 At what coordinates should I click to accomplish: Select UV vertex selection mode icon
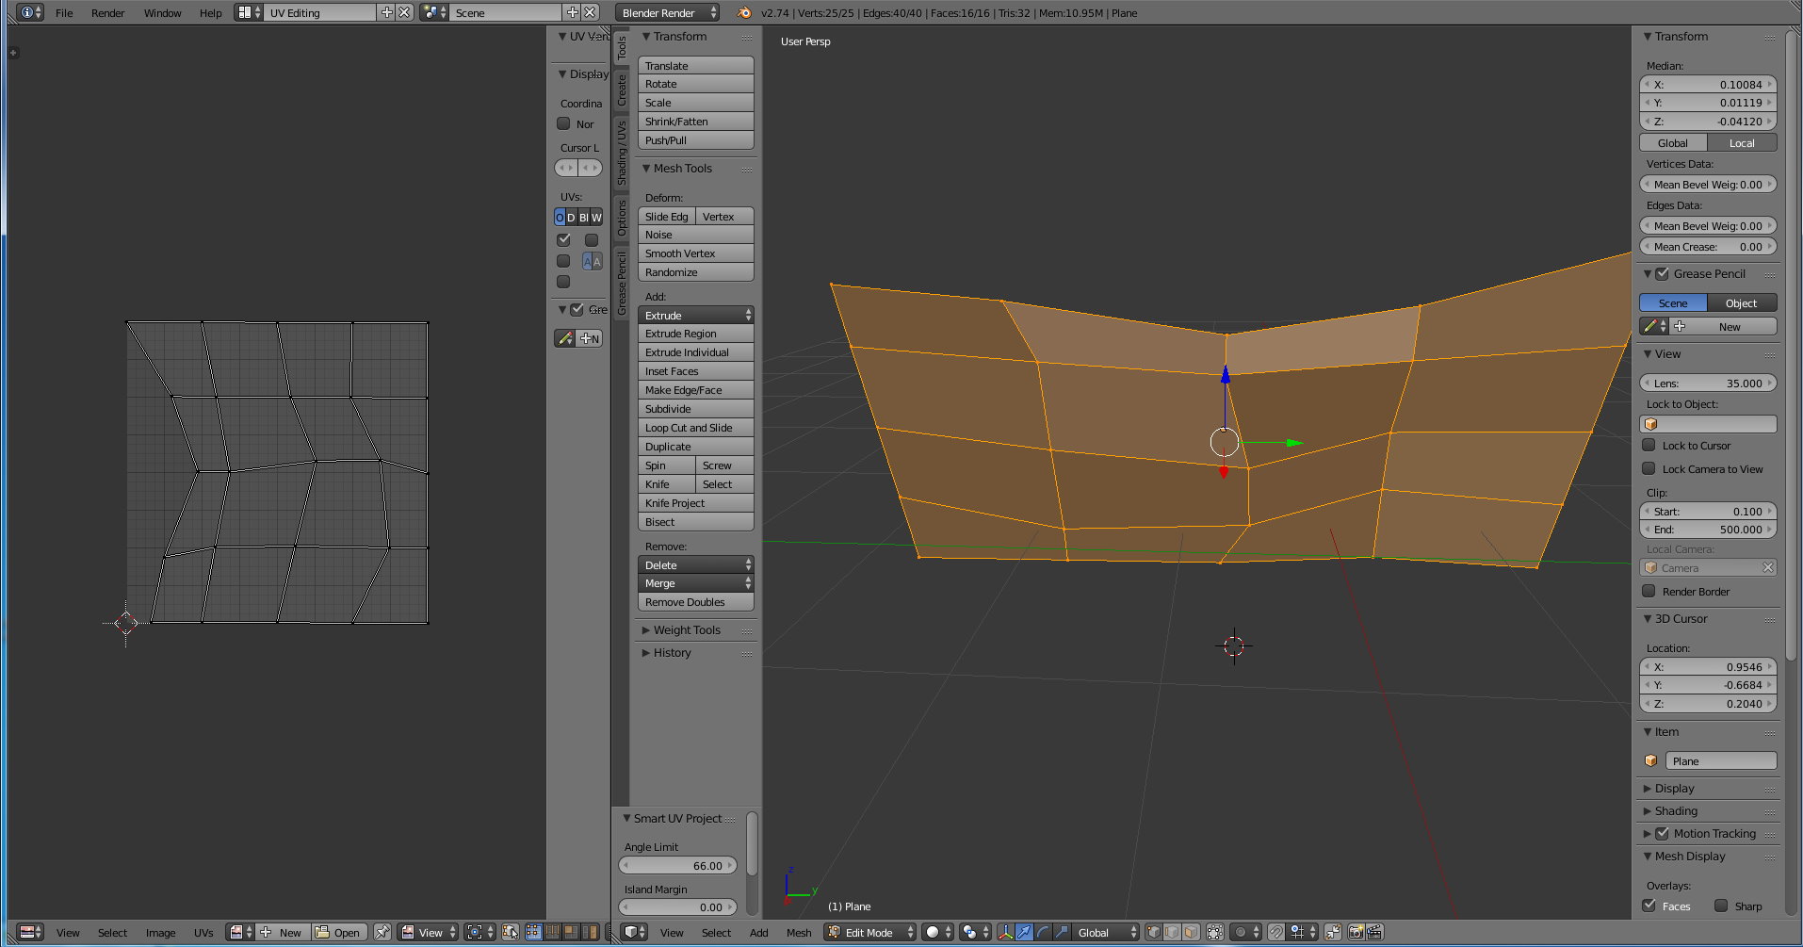[x=533, y=932]
